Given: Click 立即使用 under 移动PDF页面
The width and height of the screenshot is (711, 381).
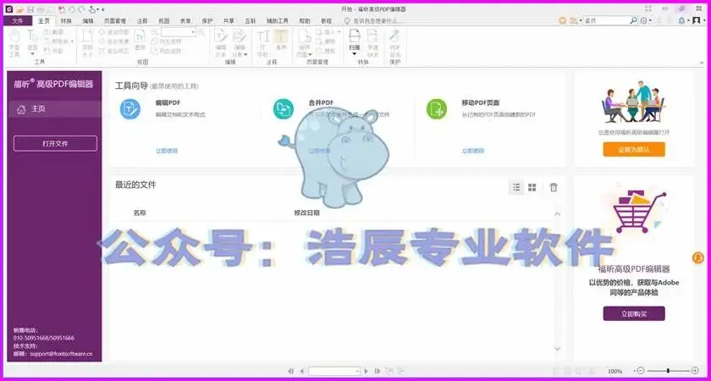Looking at the screenshot, I should [473, 151].
